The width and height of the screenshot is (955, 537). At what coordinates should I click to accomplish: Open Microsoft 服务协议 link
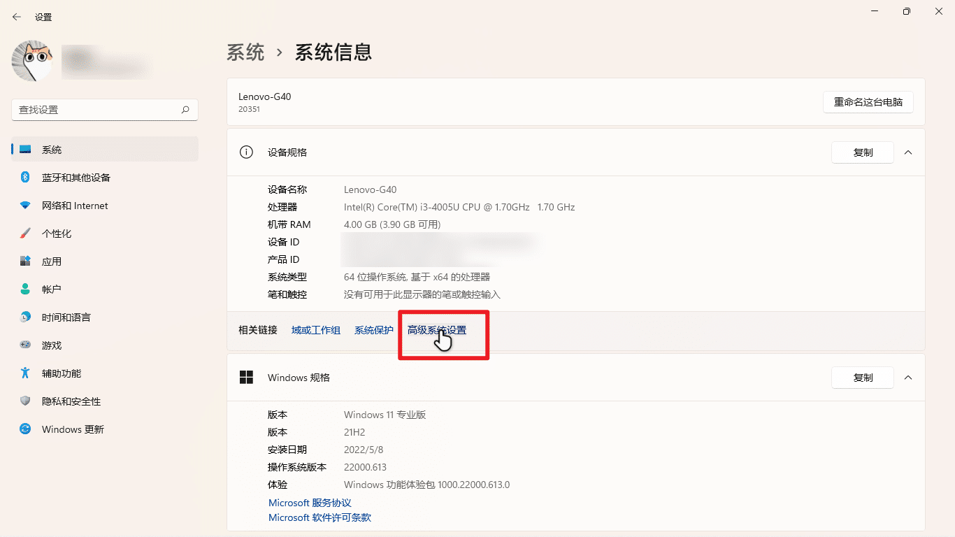(x=310, y=503)
